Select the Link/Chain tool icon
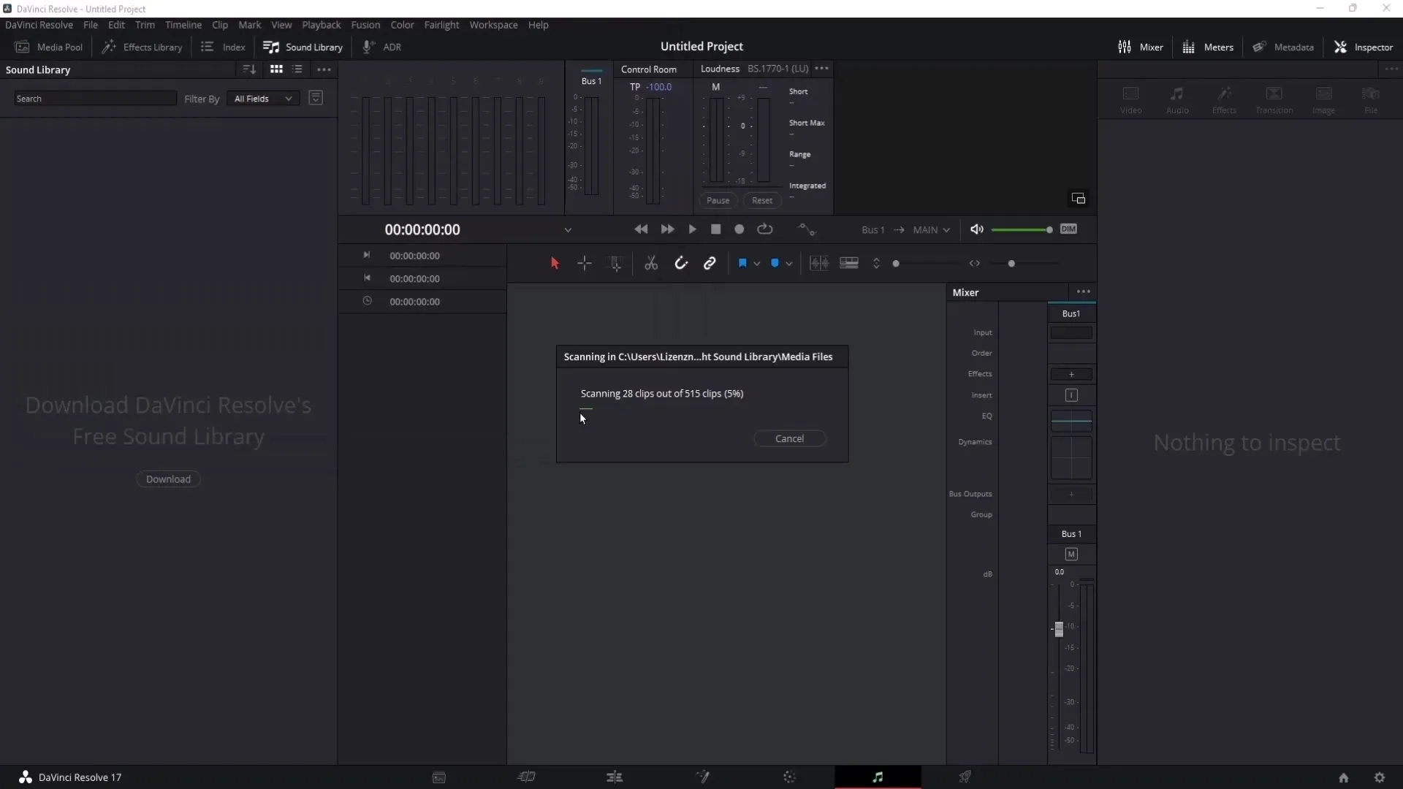The height and width of the screenshot is (789, 1403). pos(710,263)
